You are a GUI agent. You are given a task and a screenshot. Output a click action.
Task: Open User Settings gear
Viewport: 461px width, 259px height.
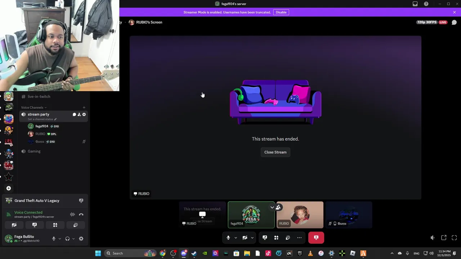pyautogui.click(x=81, y=238)
